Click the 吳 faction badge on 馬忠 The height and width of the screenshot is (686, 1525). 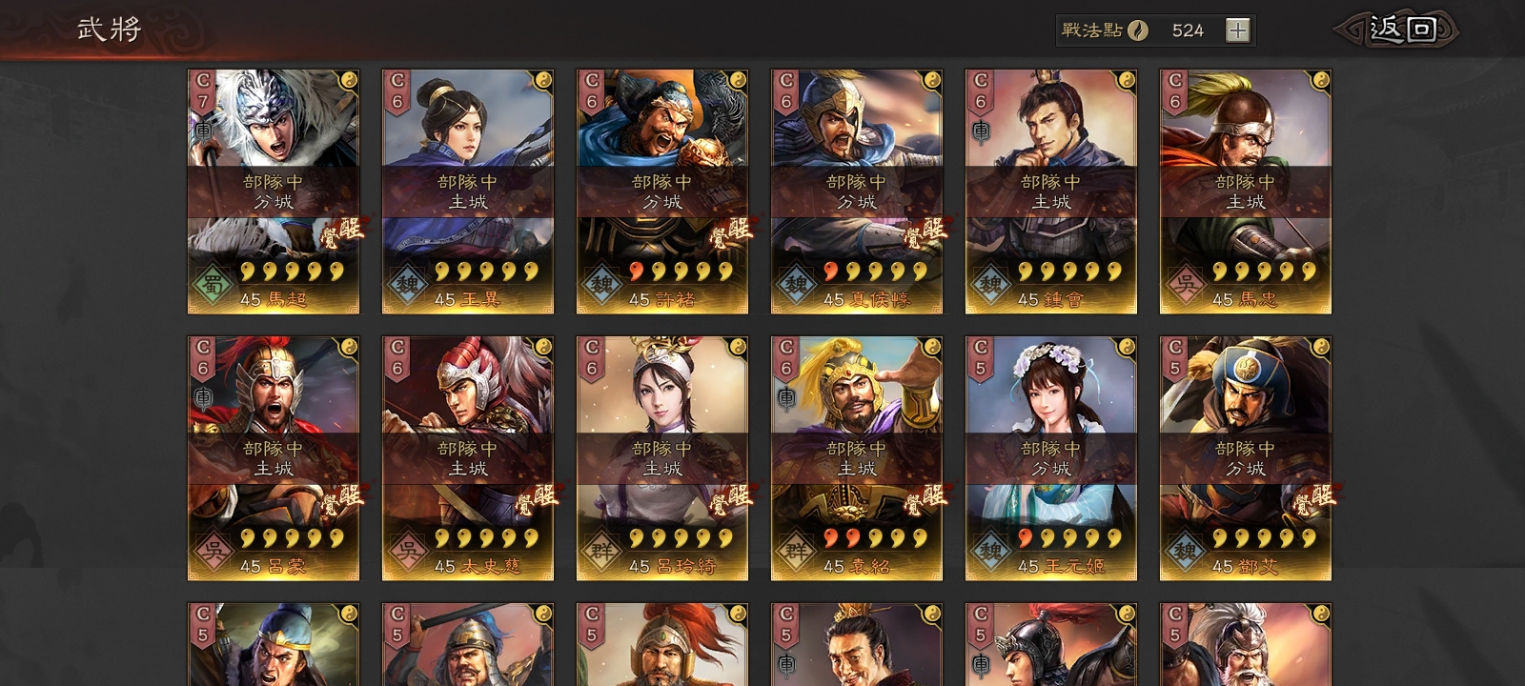1185,285
